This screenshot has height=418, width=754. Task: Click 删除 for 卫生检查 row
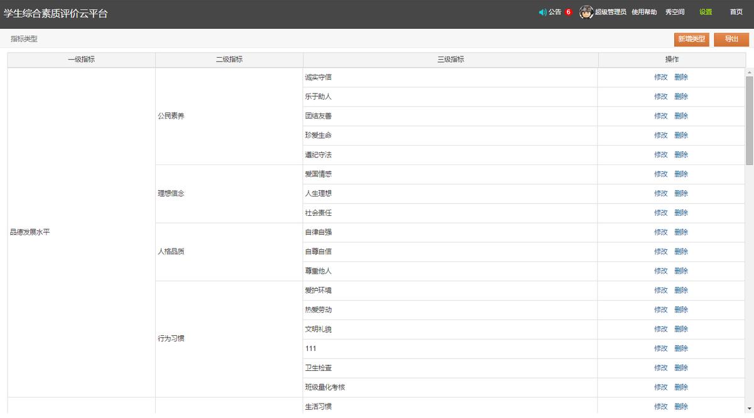681,368
